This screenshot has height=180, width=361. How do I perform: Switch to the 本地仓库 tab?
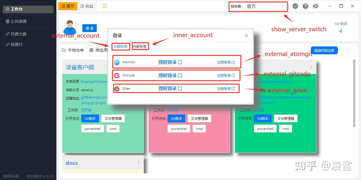tap(73, 50)
